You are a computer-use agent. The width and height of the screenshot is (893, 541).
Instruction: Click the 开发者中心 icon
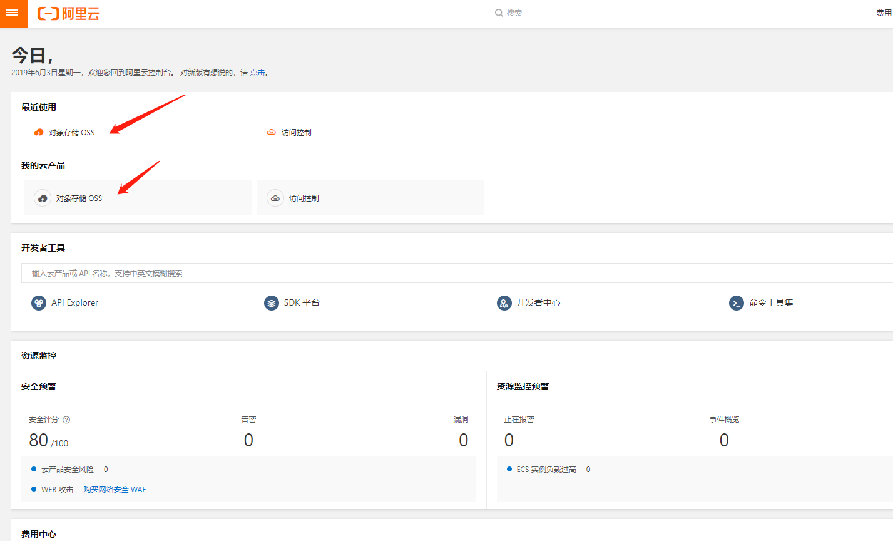(x=504, y=303)
